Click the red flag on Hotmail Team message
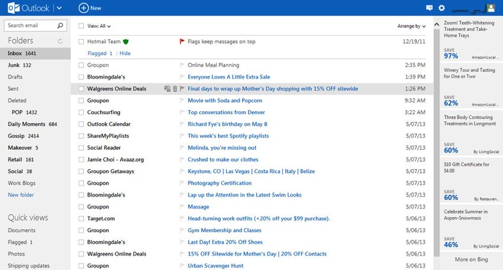Screen dimensions: 503x270 182,41
